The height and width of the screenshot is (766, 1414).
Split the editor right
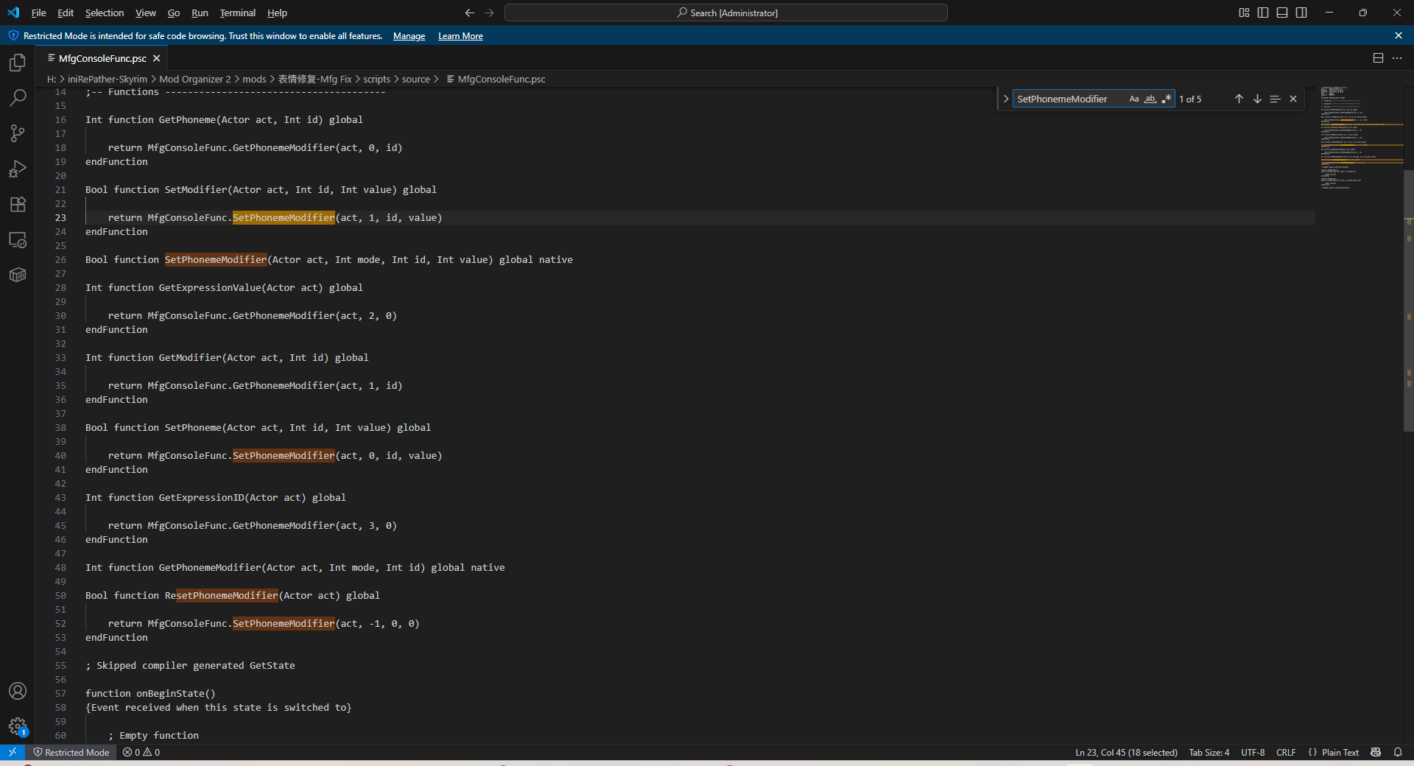(1378, 58)
